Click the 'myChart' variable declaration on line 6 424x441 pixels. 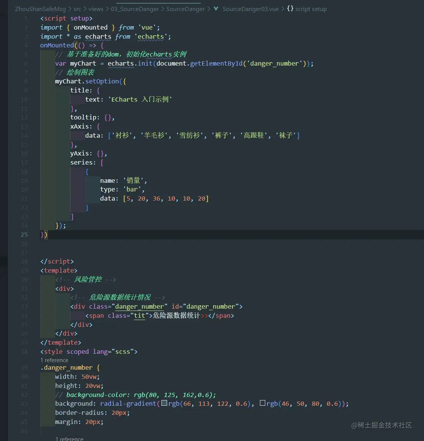click(83, 64)
